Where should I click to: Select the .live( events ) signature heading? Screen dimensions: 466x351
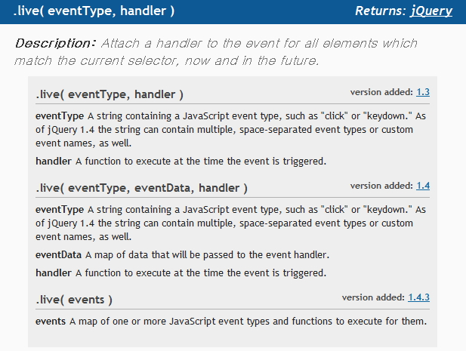pyautogui.click(x=74, y=300)
